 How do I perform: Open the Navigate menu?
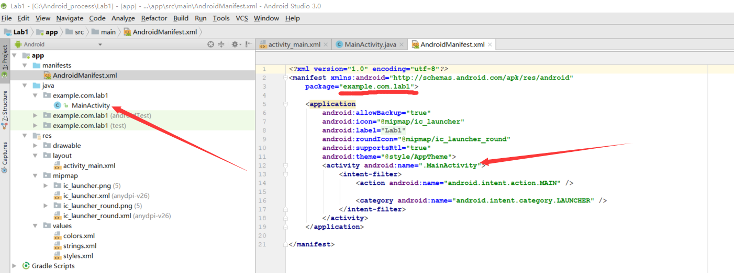coord(70,18)
